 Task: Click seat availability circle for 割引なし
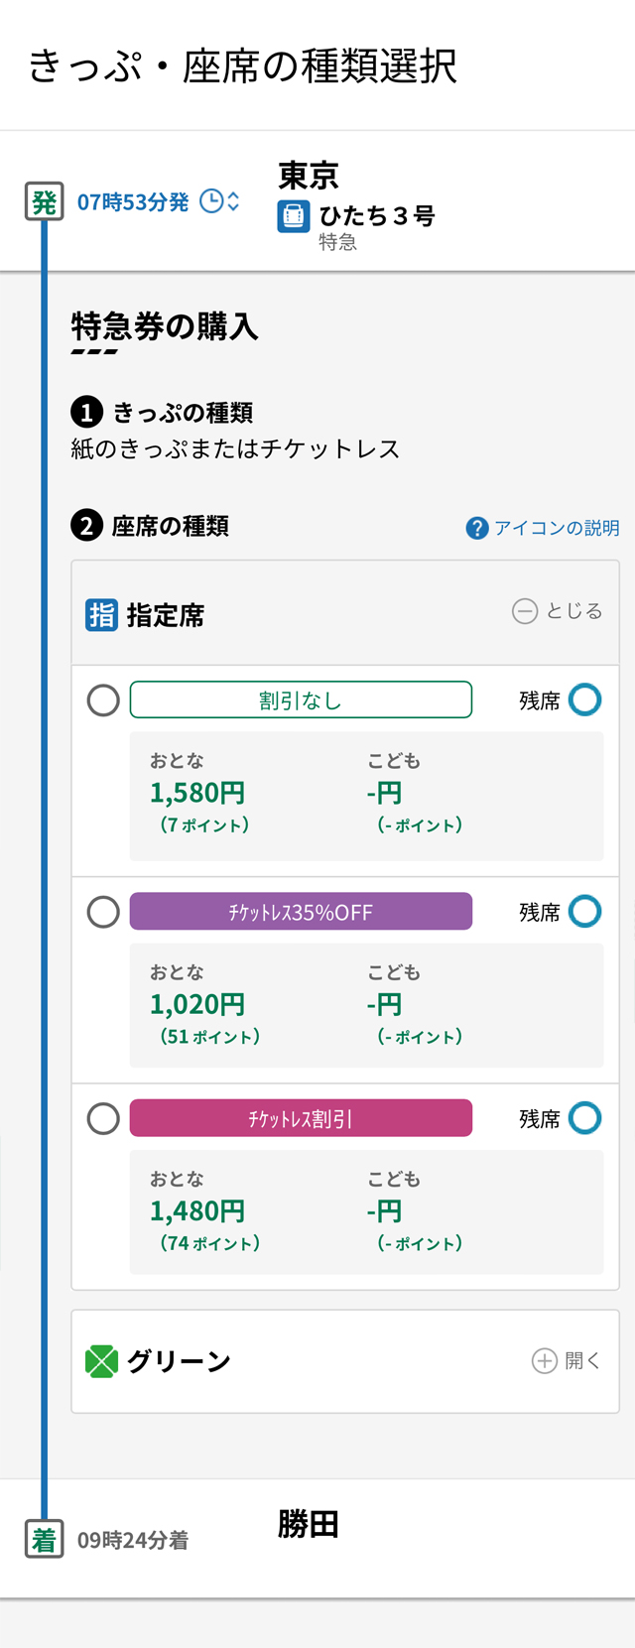(585, 700)
